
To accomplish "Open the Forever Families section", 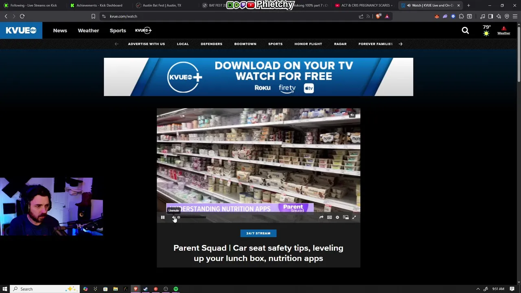I will [x=376, y=44].
